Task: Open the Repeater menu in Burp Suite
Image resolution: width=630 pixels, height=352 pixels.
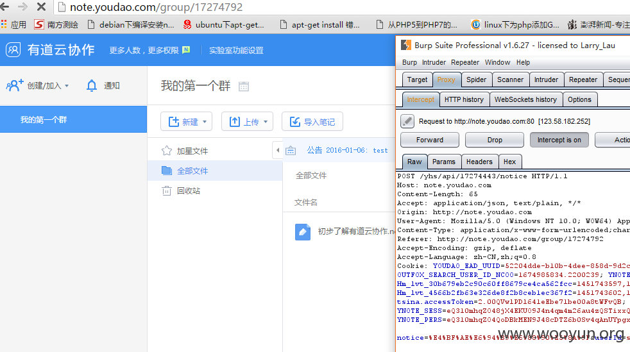Action: tap(465, 62)
